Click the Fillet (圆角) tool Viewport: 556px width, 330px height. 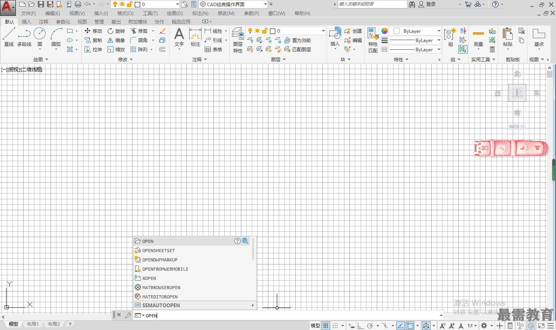(139, 40)
